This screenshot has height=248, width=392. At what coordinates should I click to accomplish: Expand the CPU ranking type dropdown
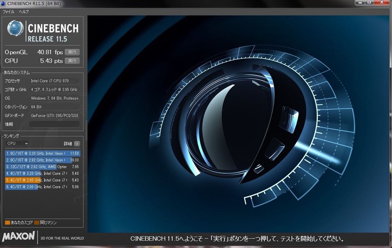pos(18,143)
